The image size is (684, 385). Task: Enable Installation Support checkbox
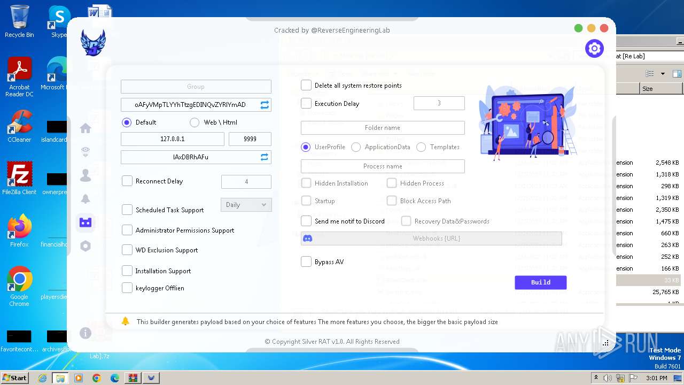point(127,271)
